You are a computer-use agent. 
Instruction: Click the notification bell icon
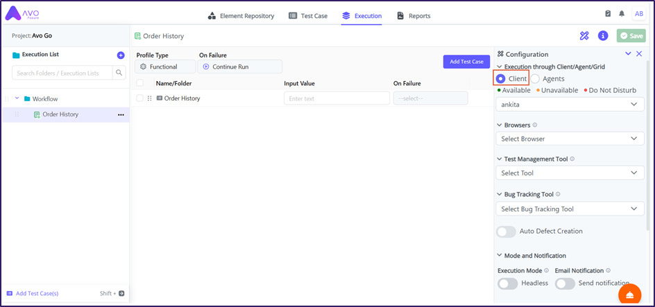[622, 15]
